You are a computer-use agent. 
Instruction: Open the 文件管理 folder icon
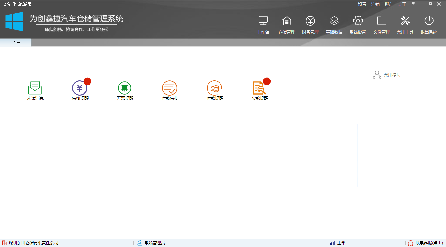pos(381,25)
